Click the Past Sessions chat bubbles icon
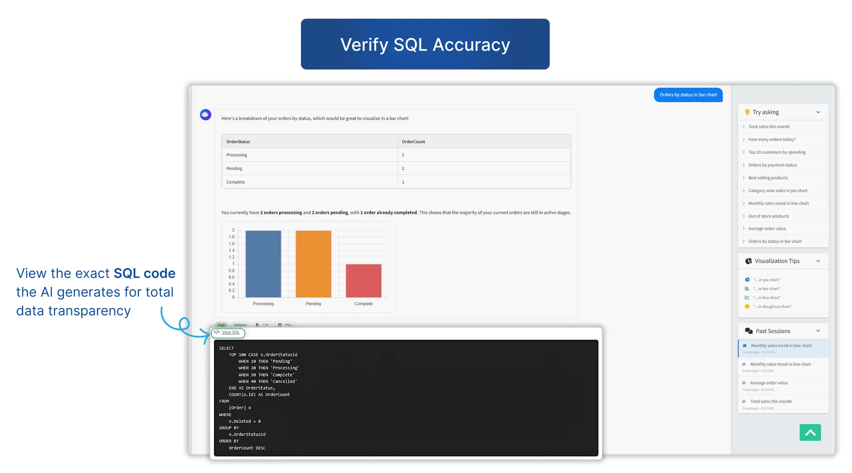This screenshot has width=852, height=473. [749, 331]
